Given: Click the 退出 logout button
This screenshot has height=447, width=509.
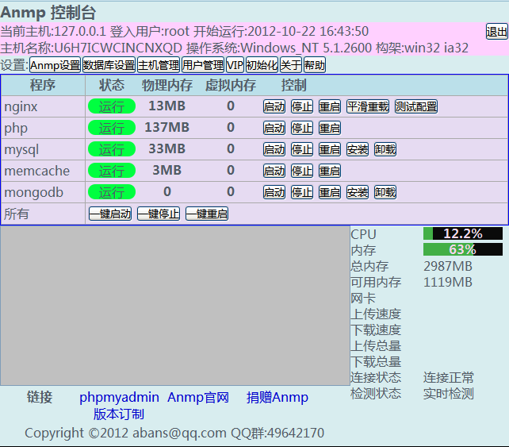Looking at the screenshot, I should pyautogui.click(x=496, y=32).
